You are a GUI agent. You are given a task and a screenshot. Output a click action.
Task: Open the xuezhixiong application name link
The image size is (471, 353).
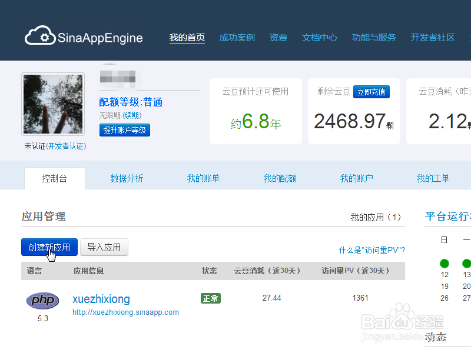(x=101, y=299)
